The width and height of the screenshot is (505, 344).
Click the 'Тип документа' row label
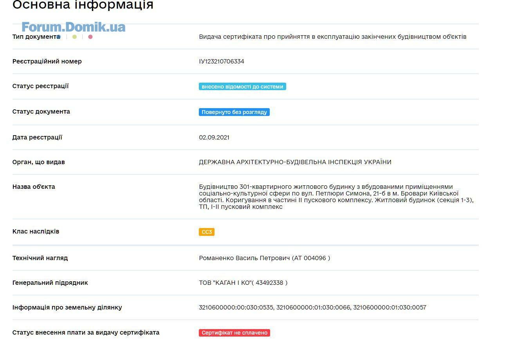pyautogui.click(x=36, y=37)
